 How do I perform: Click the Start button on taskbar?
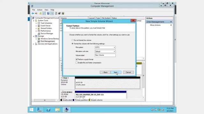31,110
